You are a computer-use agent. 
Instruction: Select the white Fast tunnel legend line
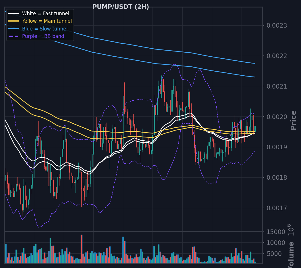point(13,14)
